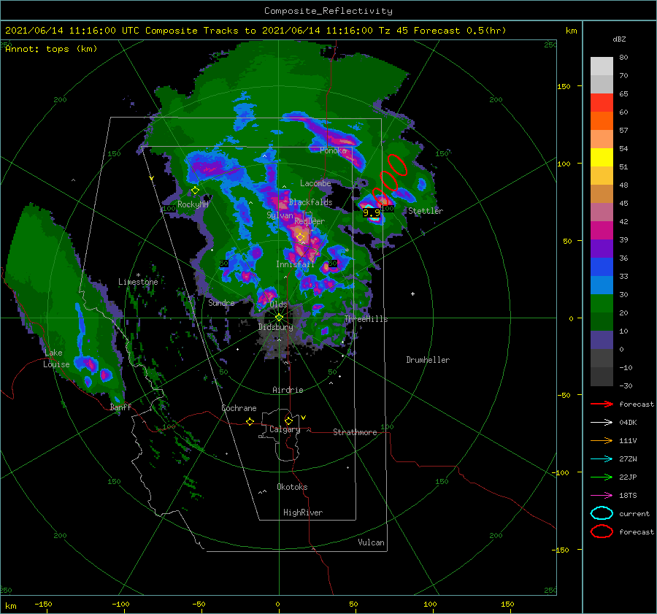Image resolution: width=657 pixels, height=614 pixels.
Task: Click the Airdrie city label
Action: [288, 390]
